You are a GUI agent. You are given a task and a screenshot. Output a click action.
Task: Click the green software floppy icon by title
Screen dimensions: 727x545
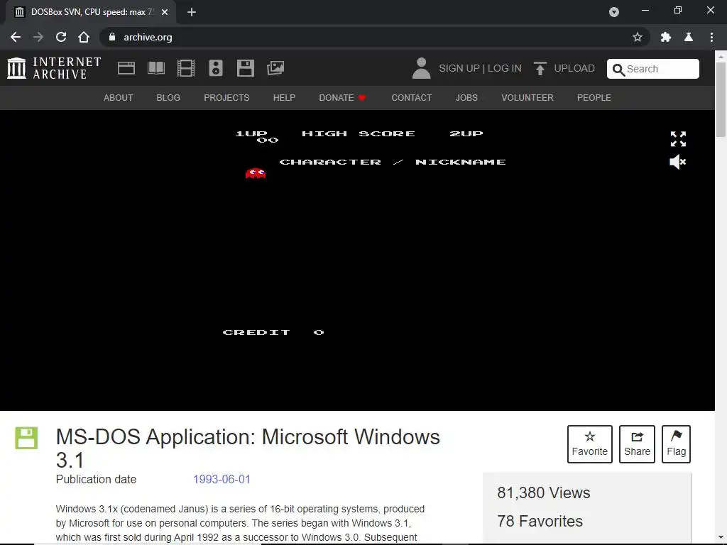[26, 438]
